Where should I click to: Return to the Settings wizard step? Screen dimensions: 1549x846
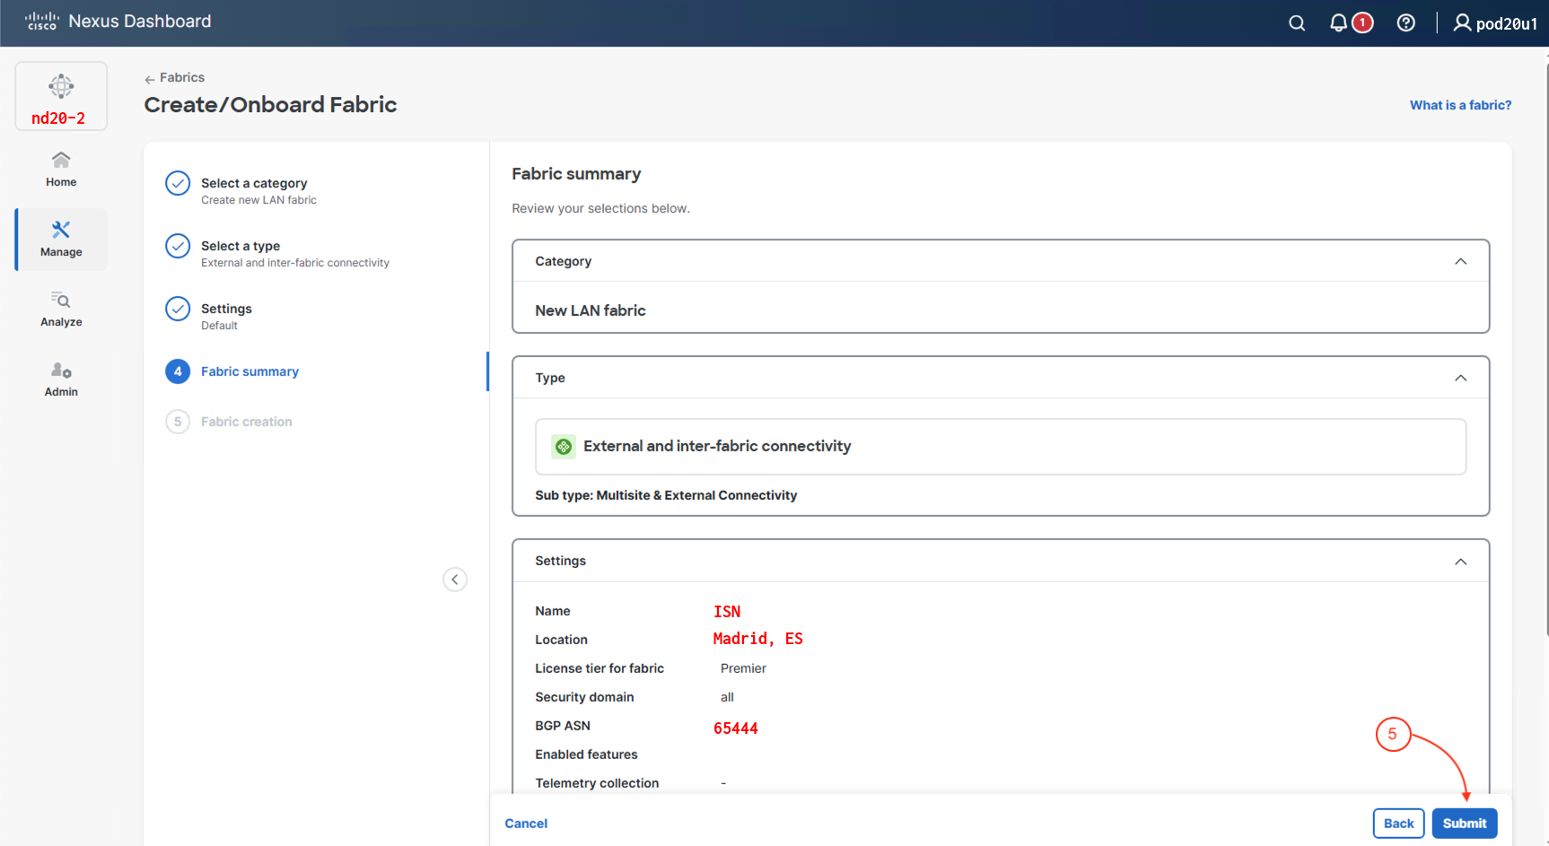pyautogui.click(x=226, y=310)
